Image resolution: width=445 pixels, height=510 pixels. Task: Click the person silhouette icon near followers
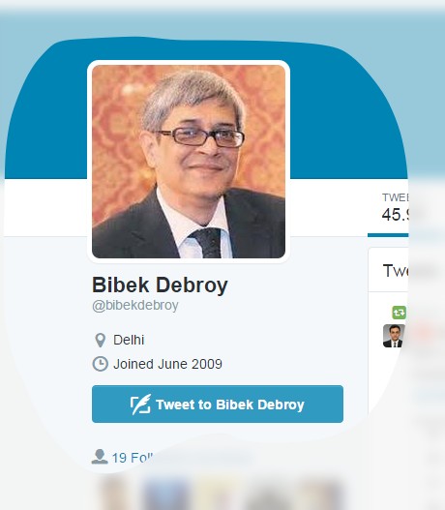100,457
